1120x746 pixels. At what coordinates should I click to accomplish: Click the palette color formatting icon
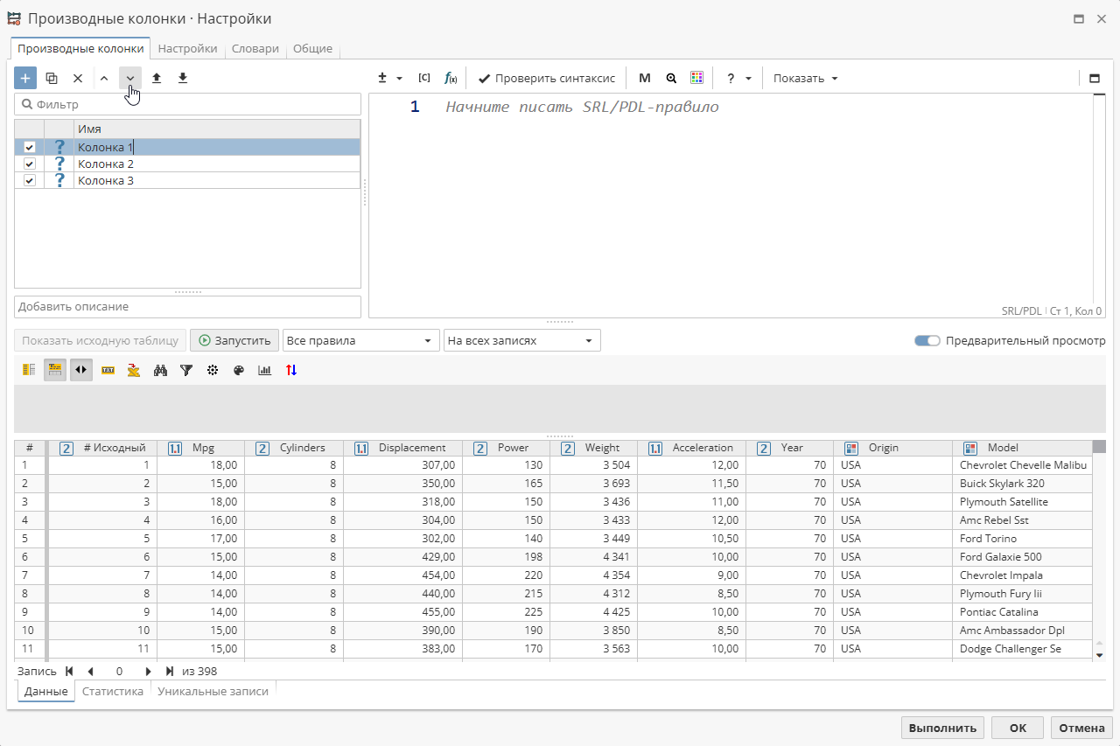239,370
